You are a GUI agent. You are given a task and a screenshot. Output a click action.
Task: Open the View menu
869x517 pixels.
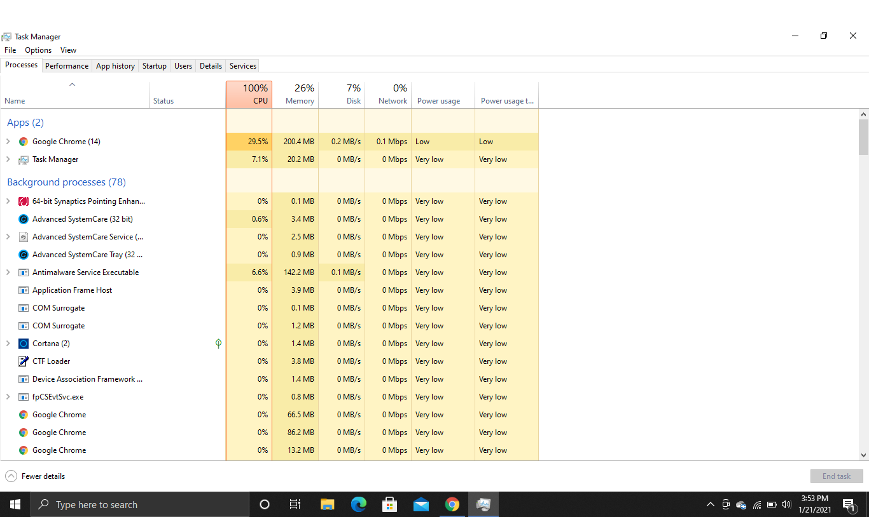click(x=68, y=50)
